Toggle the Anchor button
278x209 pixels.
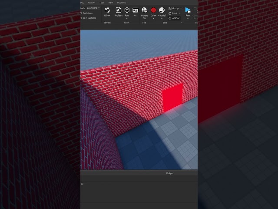174,18
